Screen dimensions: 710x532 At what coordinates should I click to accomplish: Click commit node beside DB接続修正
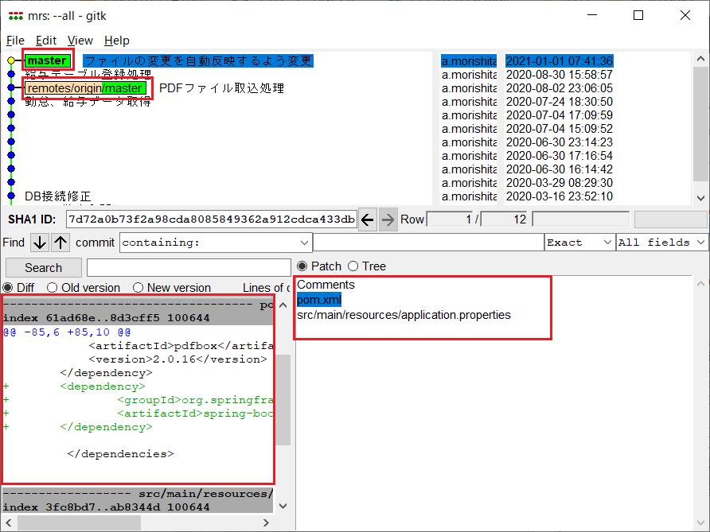(11, 196)
